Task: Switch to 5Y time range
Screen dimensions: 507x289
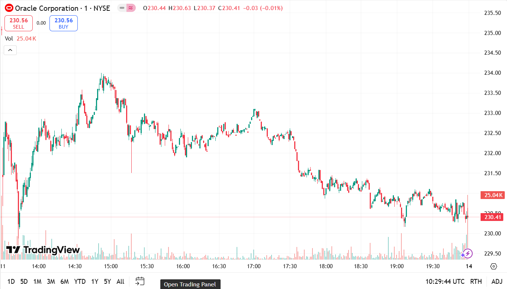Action: (108, 282)
